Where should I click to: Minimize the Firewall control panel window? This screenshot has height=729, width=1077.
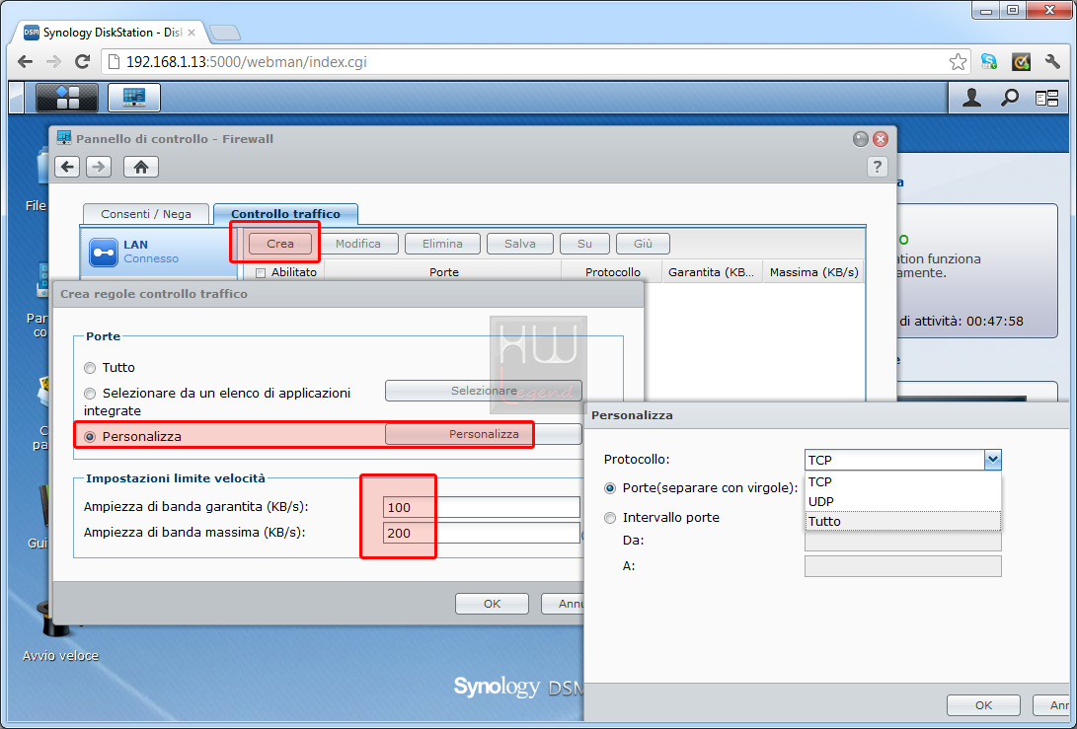tap(860, 139)
